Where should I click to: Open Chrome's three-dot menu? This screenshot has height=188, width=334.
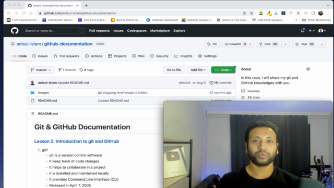point(328,13)
